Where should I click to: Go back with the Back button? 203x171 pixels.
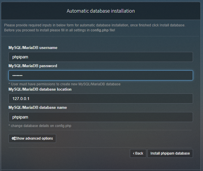point(138,153)
